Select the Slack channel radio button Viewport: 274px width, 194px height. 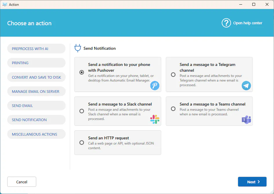click(x=82, y=111)
